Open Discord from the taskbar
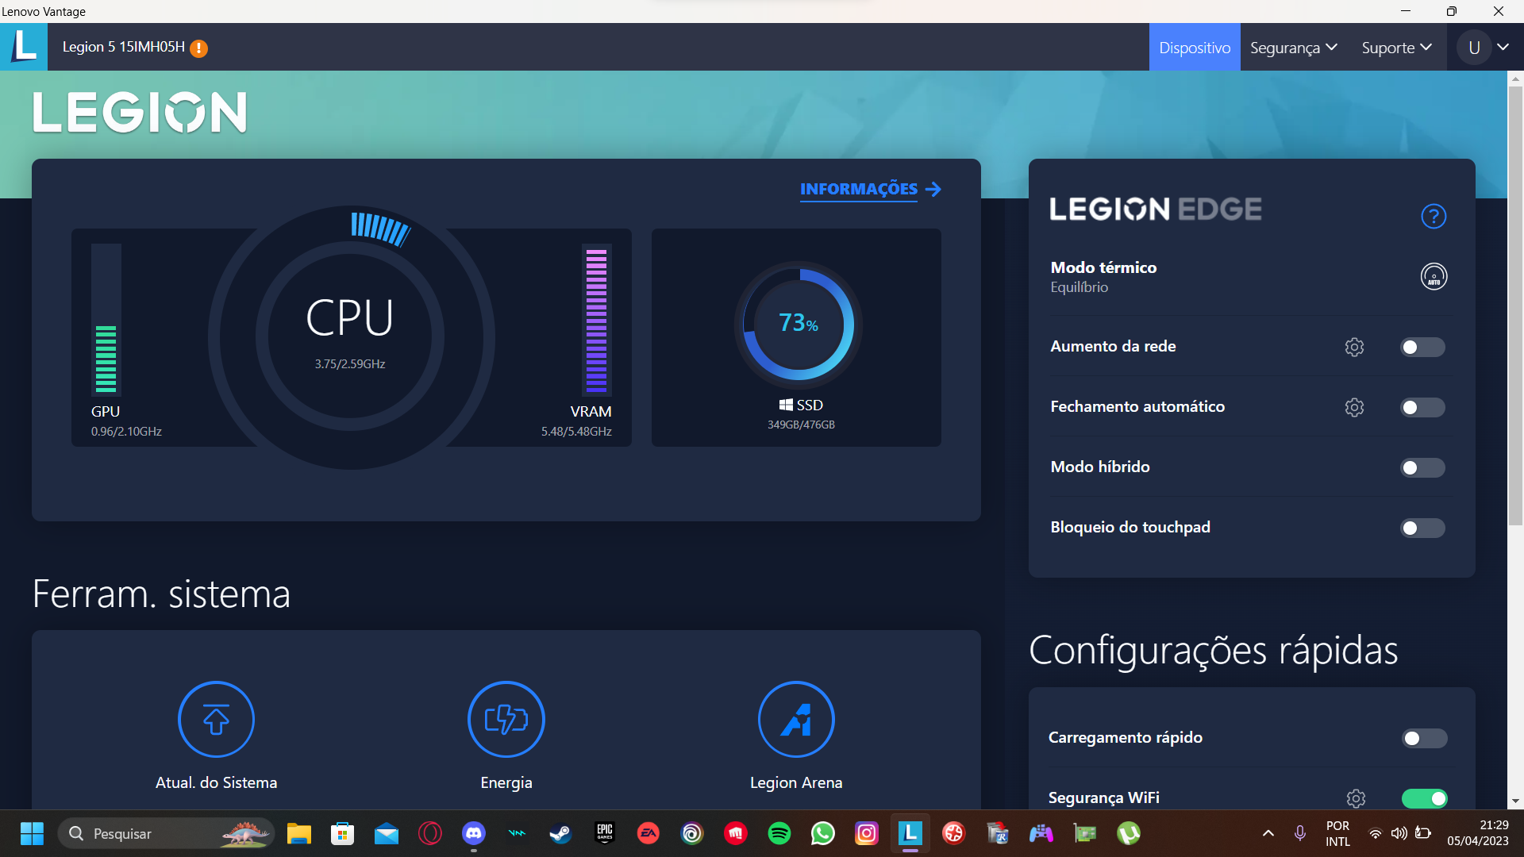Viewport: 1524px width, 857px height. pos(474,833)
